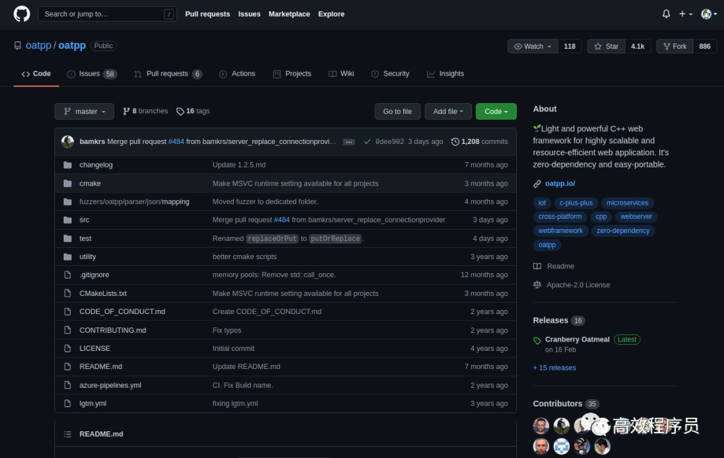This screenshot has height=458, width=724.
Task: Click the + 15 releases link
Action: point(554,368)
